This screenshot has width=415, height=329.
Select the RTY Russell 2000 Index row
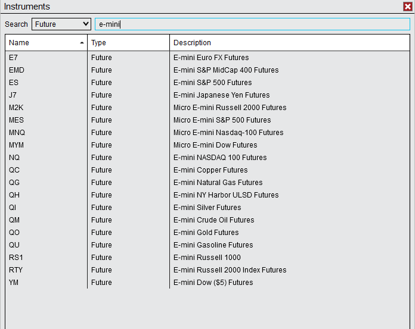(x=230, y=270)
